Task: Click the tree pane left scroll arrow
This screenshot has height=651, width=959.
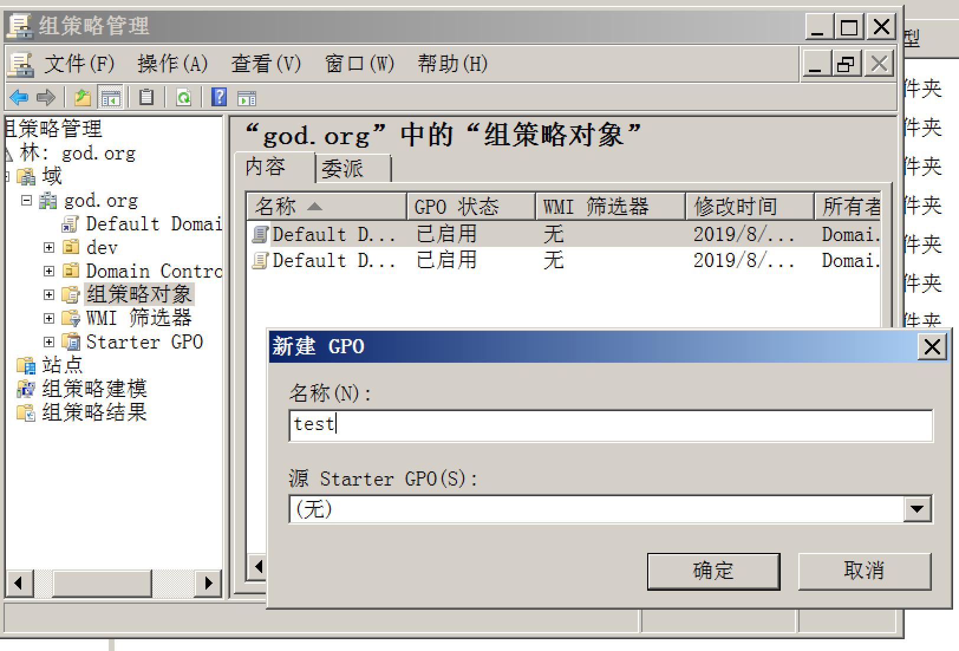Action: click(x=19, y=584)
